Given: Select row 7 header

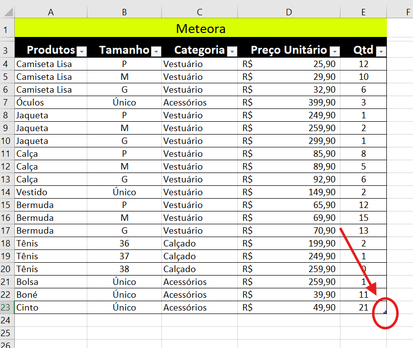Looking at the screenshot, I should click(7, 103).
